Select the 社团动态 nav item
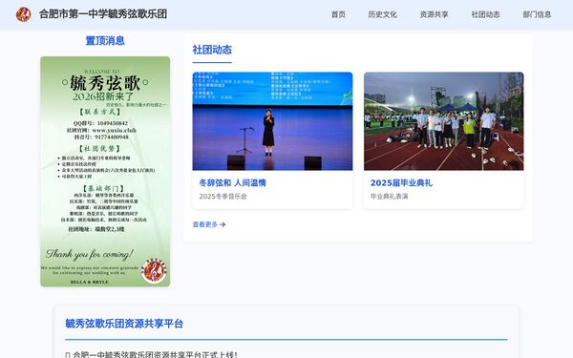 [x=485, y=14]
